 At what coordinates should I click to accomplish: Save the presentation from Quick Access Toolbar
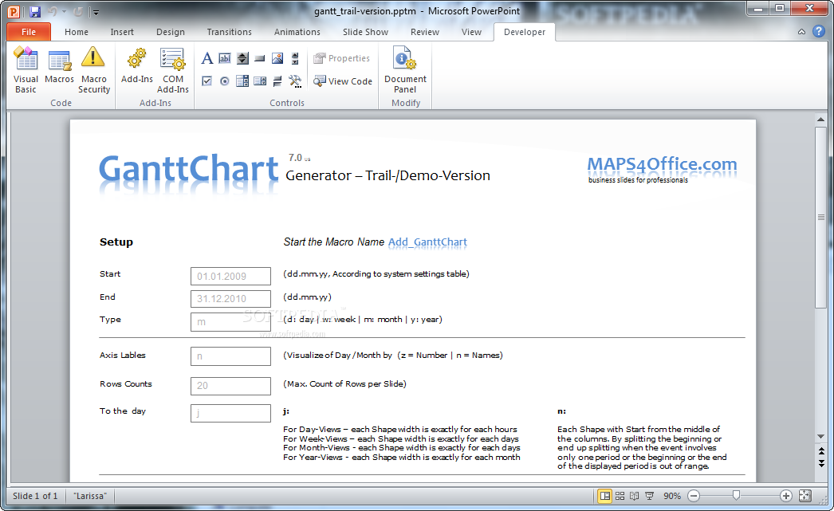(x=35, y=11)
